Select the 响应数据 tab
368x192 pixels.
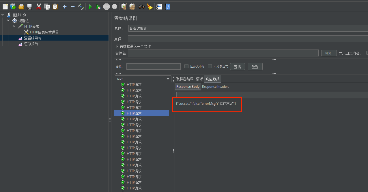pyautogui.click(x=213, y=79)
